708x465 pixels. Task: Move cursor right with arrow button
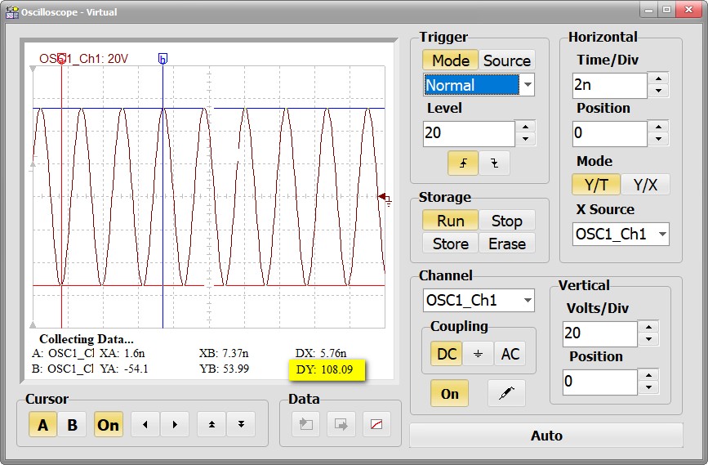pyautogui.click(x=175, y=424)
